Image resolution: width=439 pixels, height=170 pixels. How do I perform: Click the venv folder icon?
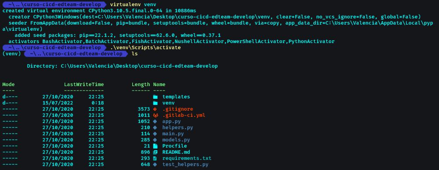[x=156, y=103]
